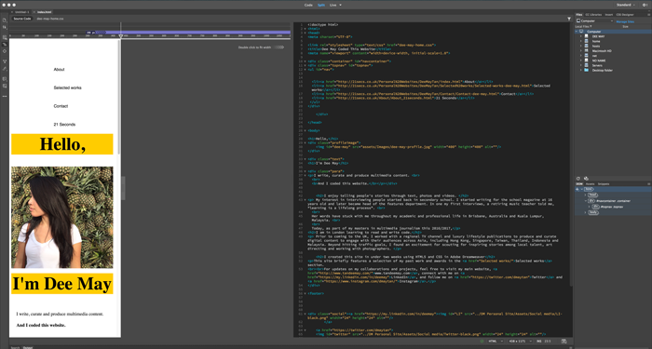Screen dimensions: 652x349
Task: Click the Expand All code icon in left toolbar
Action: coord(5,61)
